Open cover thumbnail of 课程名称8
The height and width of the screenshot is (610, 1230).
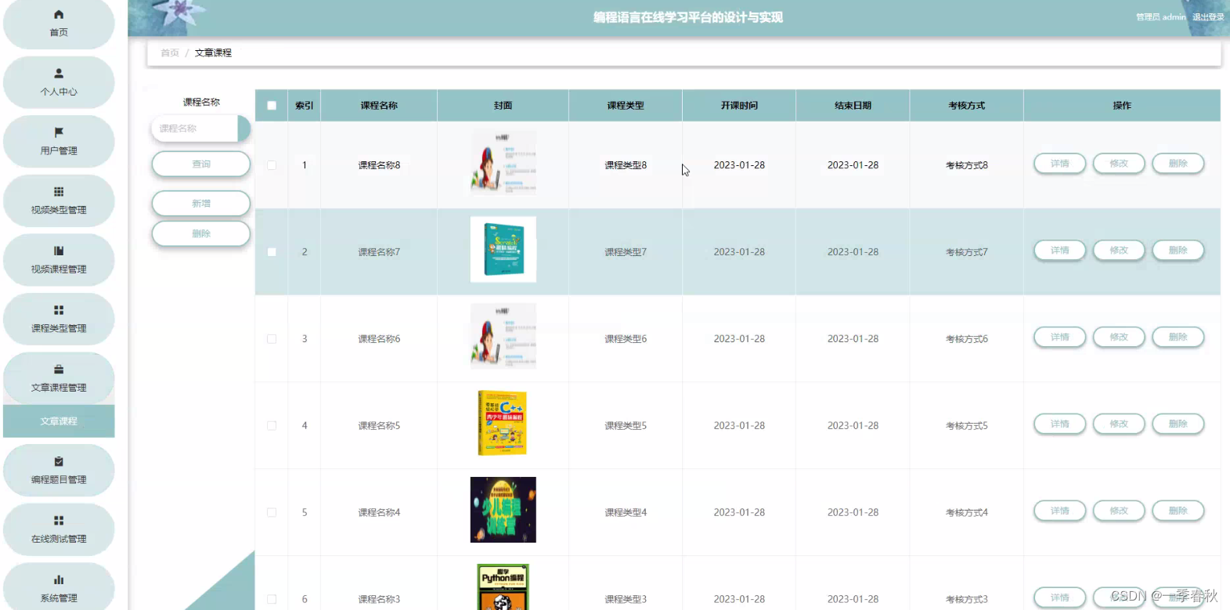[x=503, y=163]
